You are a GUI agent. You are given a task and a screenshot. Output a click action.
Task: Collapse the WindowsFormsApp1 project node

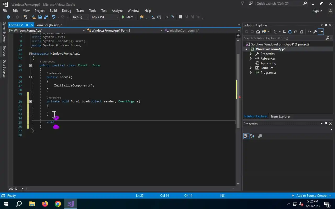(x=246, y=49)
